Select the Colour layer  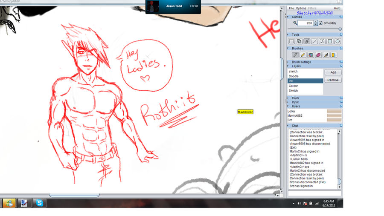[305, 86]
